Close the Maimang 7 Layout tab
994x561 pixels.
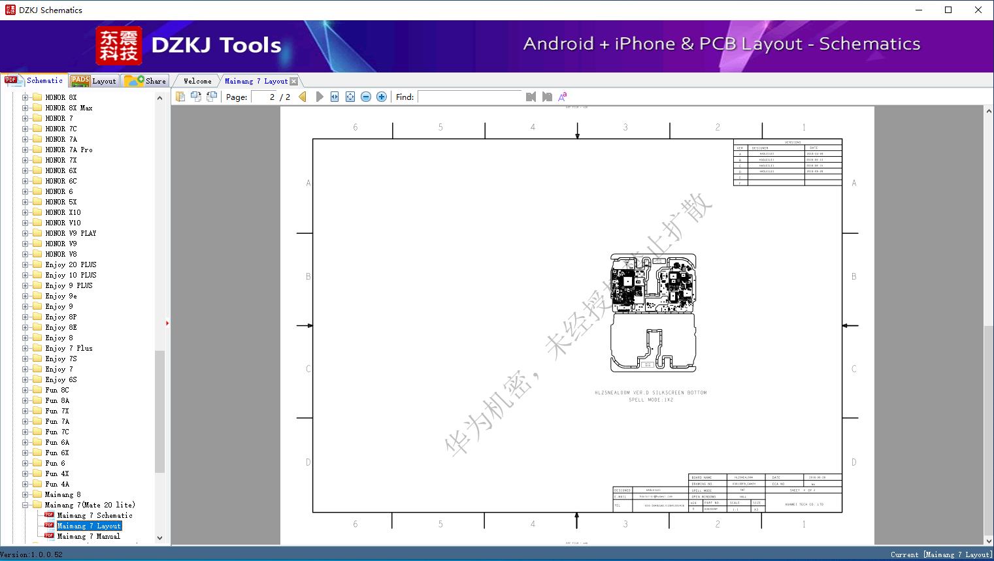(x=294, y=81)
